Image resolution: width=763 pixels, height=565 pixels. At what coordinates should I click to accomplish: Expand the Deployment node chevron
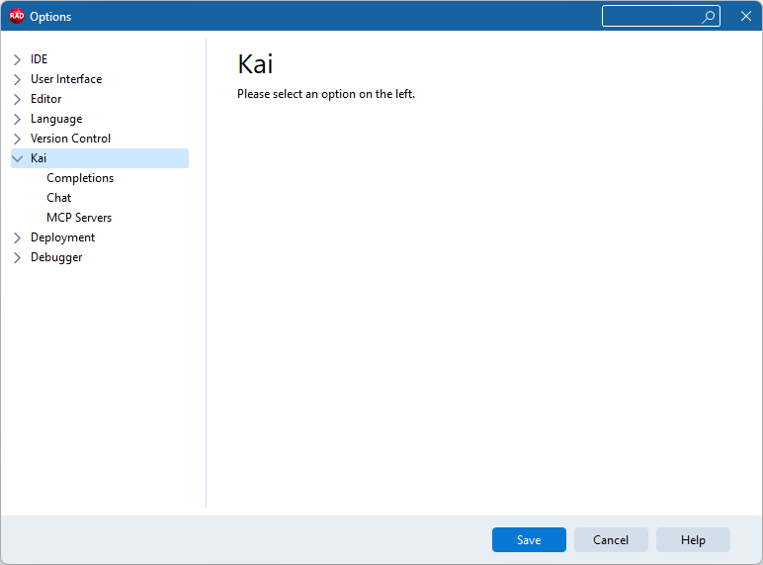(17, 237)
